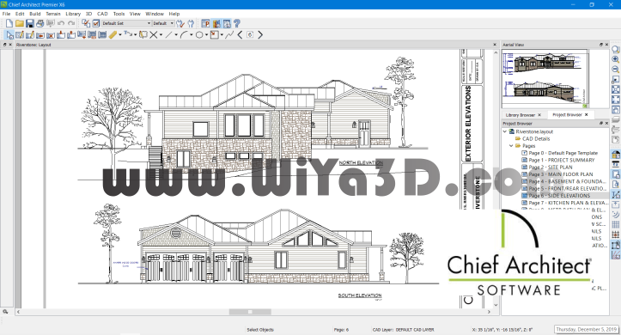Go to next page arrow
621x335 pixels.
[260, 35]
